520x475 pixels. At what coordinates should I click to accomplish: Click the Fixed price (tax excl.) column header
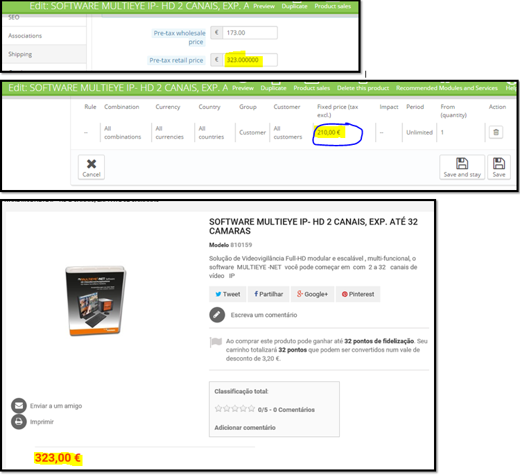pos(337,111)
